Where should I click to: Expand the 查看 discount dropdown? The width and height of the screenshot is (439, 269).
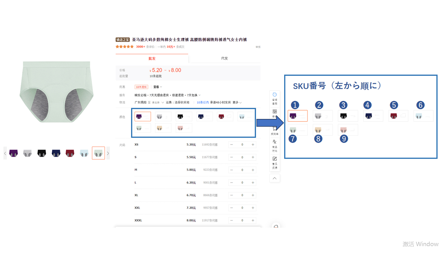tap(157, 87)
